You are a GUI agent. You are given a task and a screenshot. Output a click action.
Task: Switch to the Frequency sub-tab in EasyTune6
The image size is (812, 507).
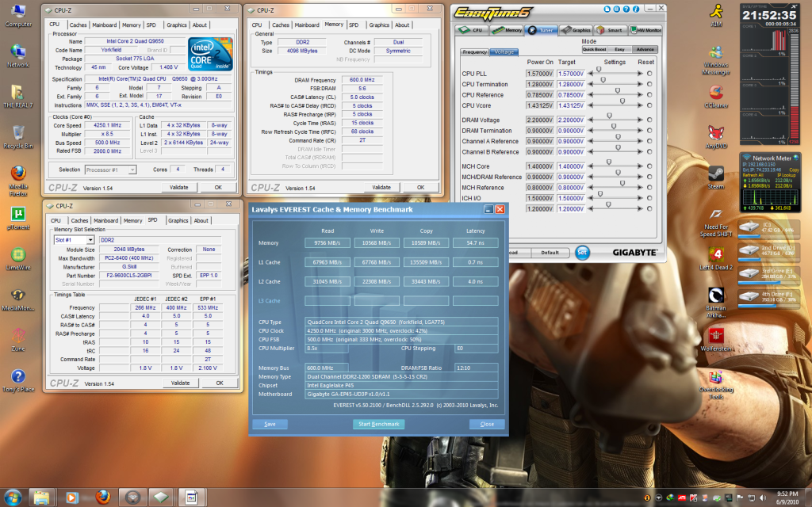[x=474, y=52]
